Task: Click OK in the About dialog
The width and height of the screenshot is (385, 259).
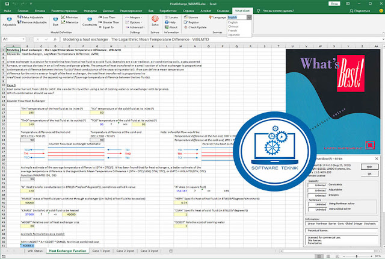Action: [369, 173]
